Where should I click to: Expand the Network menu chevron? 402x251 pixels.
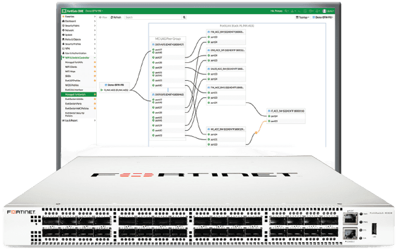click(94, 30)
